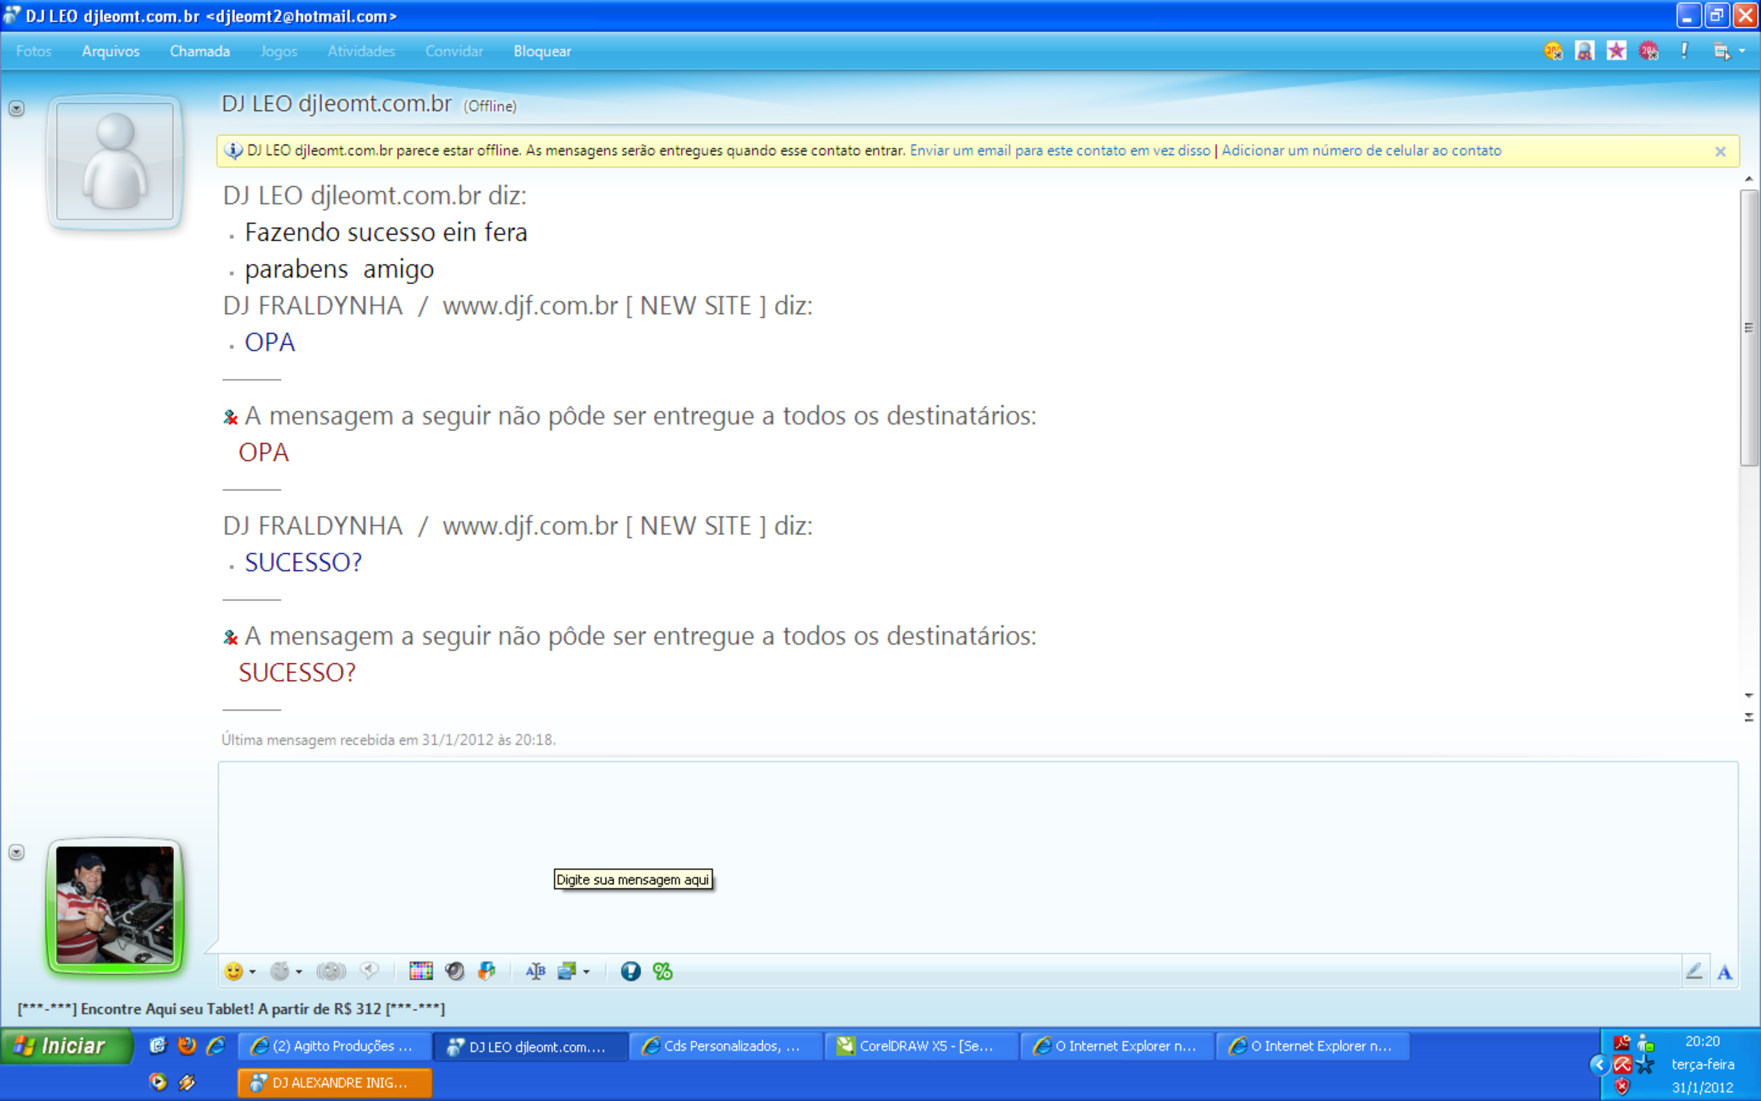The image size is (1761, 1101).
Task: Launch Internet Explorer from quick launch
Action: click(216, 1046)
